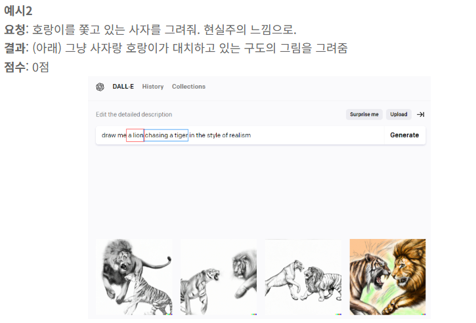Focus the prompt description input field

(x=240, y=135)
